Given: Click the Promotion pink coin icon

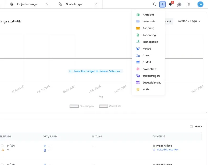Looking at the screenshot, I should (x=138, y=69).
